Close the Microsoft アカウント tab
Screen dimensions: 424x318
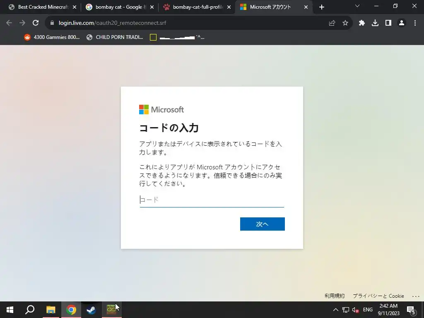pyautogui.click(x=306, y=7)
